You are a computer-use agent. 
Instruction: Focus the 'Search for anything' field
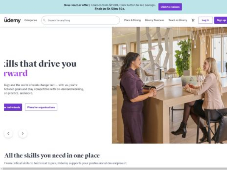(81, 20)
